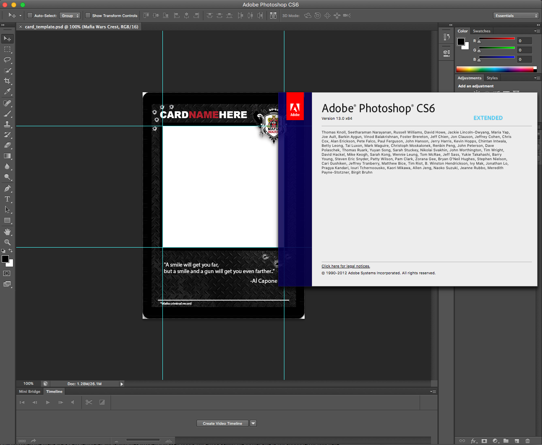The image size is (542, 445).
Task: Click the card_template.psd document tab
Action: 81,27
